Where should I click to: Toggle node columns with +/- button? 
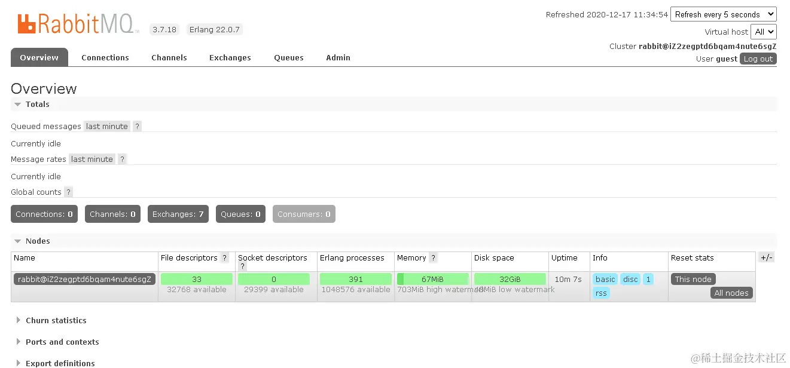coord(766,257)
